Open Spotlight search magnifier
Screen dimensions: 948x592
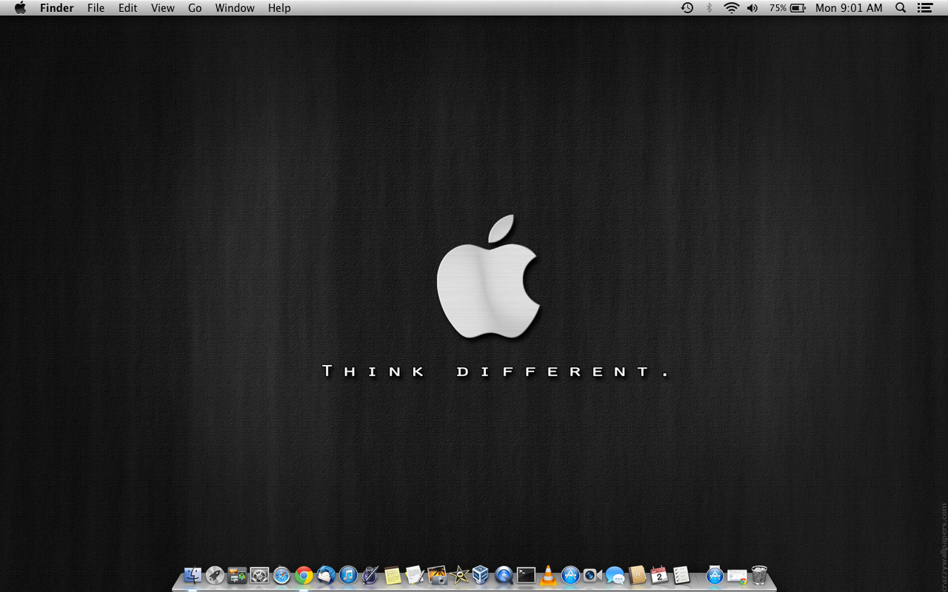click(901, 8)
